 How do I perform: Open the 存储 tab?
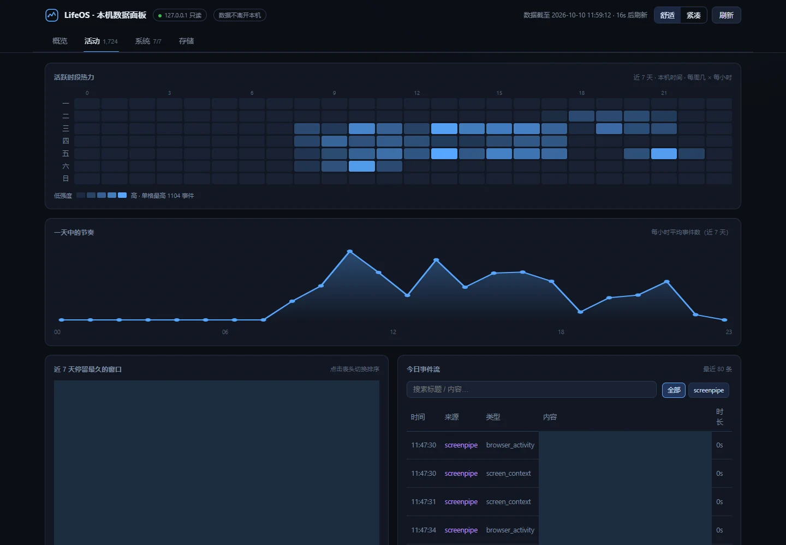coord(187,41)
